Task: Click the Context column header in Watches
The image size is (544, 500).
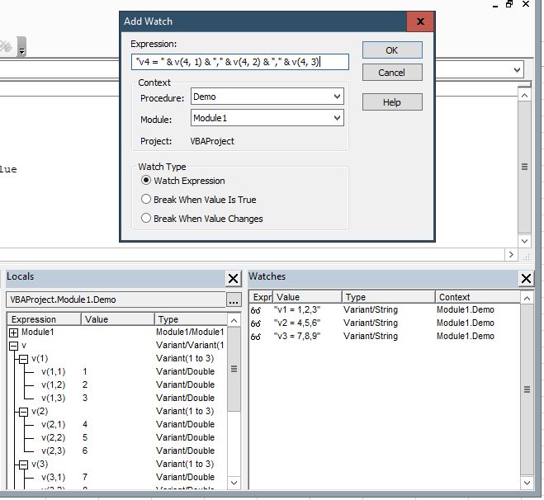Action: tap(478, 297)
